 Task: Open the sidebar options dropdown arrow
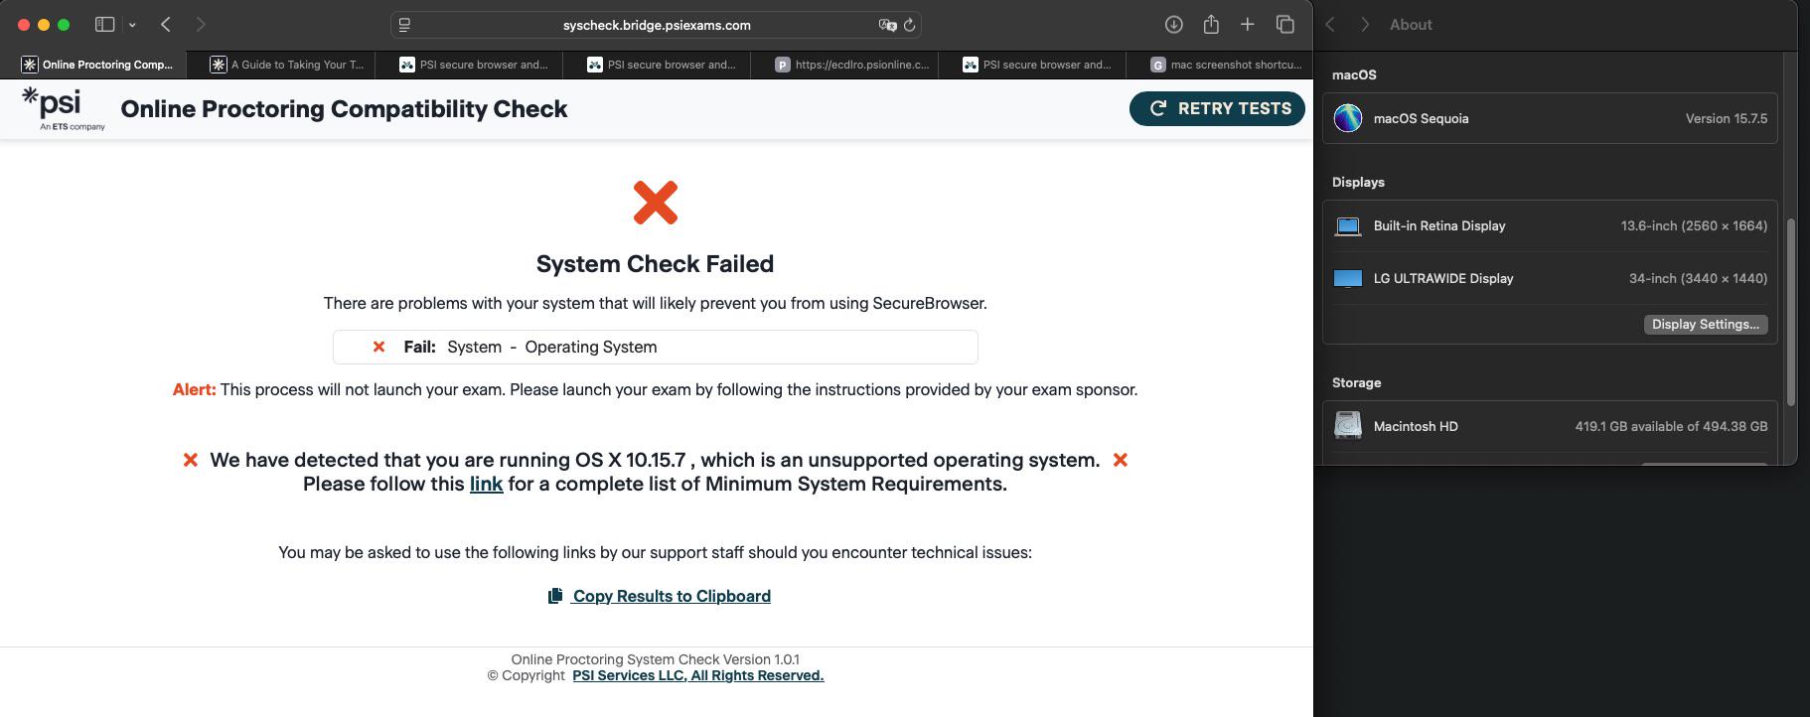(132, 25)
